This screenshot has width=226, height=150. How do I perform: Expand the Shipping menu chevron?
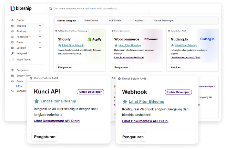(40, 26)
